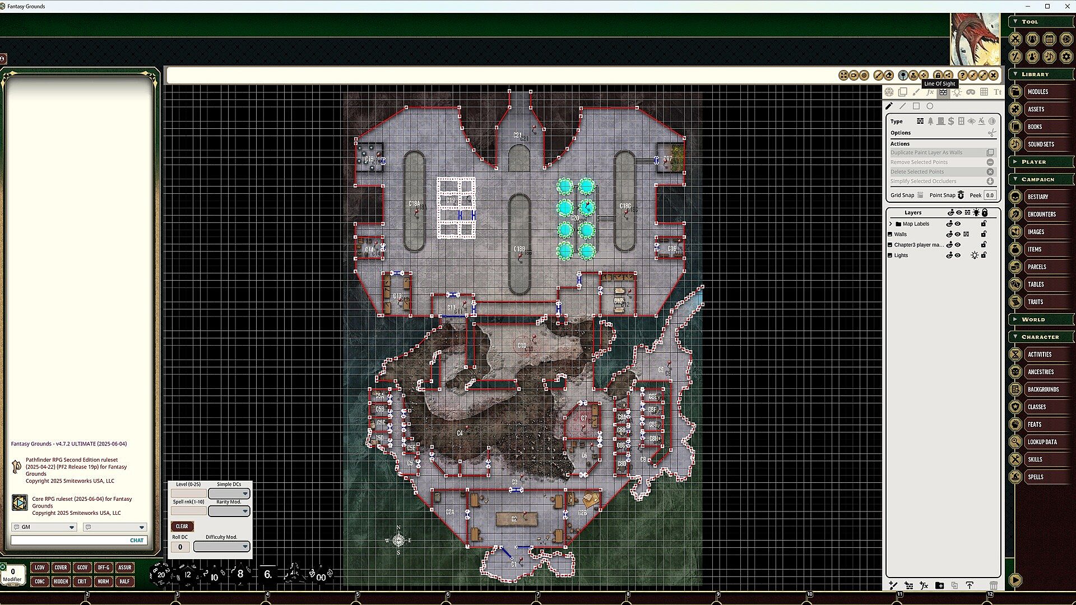Click the Peek value input field
The height and width of the screenshot is (605, 1076).
(990, 195)
